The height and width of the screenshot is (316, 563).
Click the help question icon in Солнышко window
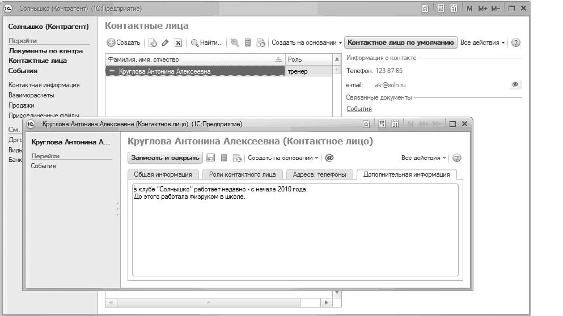tap(515, 42)
